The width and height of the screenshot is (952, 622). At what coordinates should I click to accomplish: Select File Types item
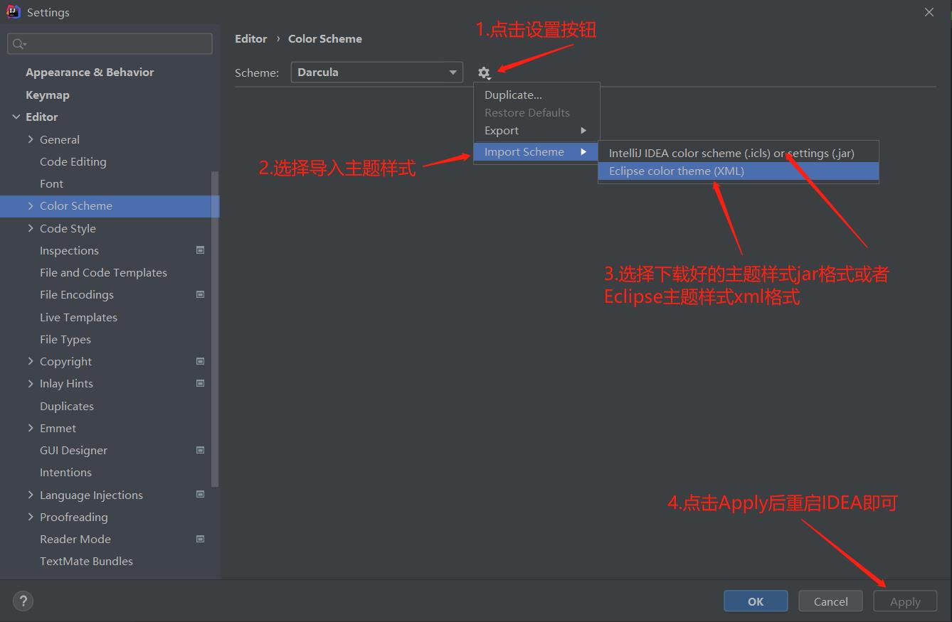(65, 340)
